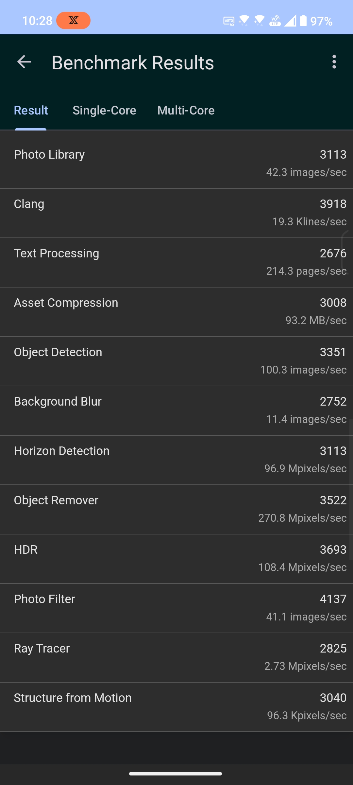
Task: Tap the HDR benchmark row
Action: (x=176, y=559)
